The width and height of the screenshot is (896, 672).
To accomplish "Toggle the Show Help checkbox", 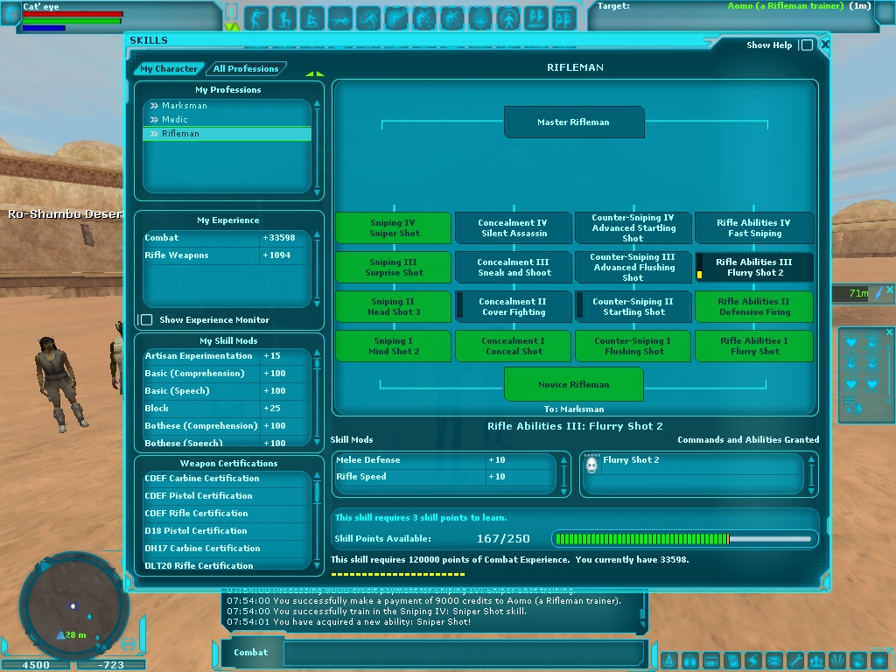I will [x=806, y=45].
